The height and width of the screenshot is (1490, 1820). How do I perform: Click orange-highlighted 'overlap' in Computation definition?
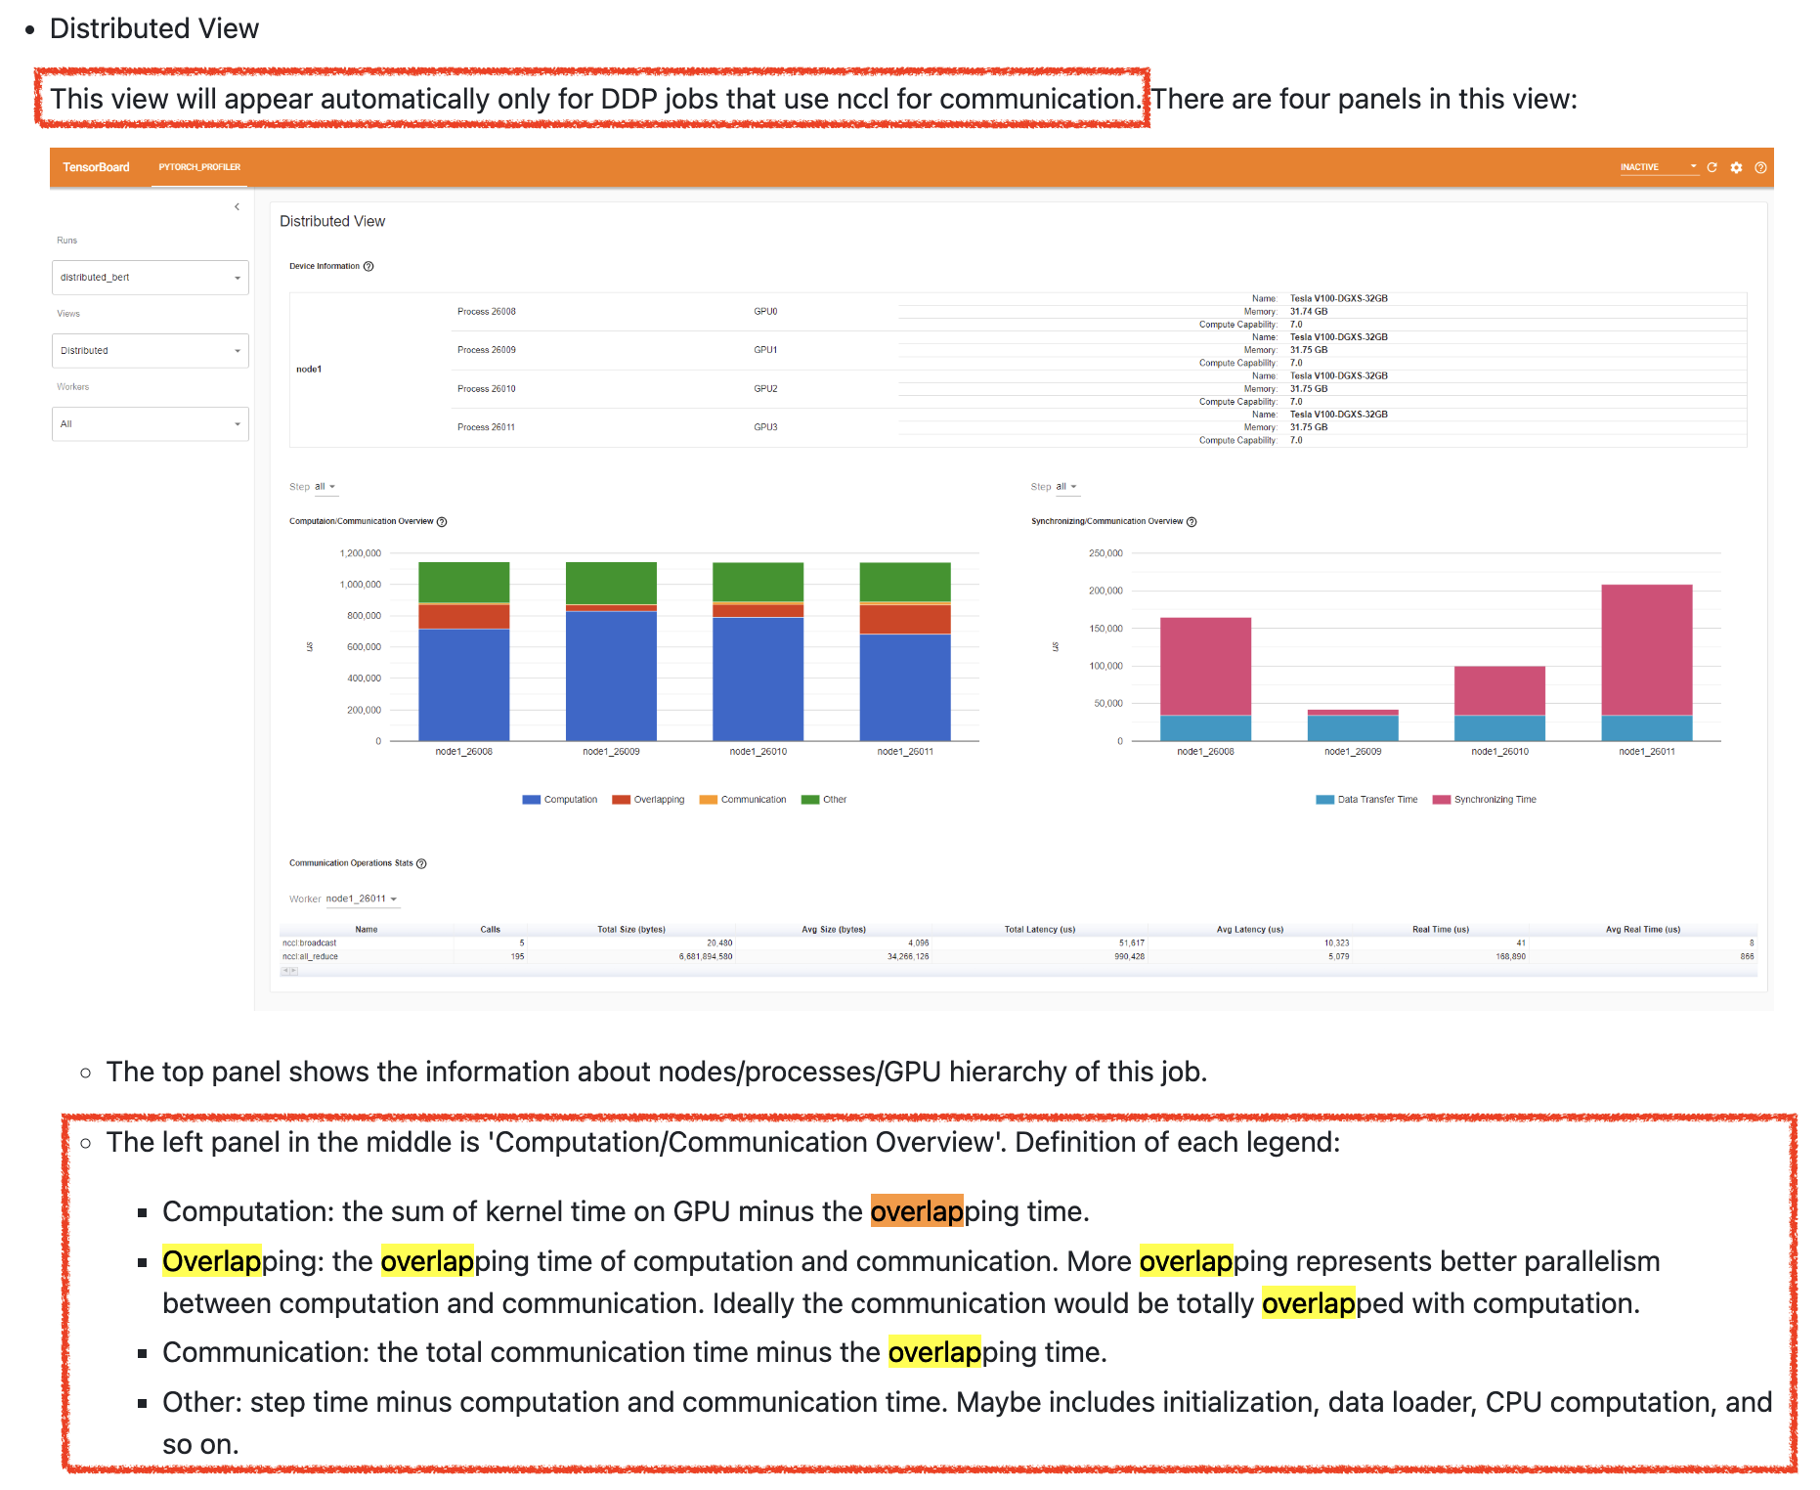pyautogui.click(x=917, y=1211)
